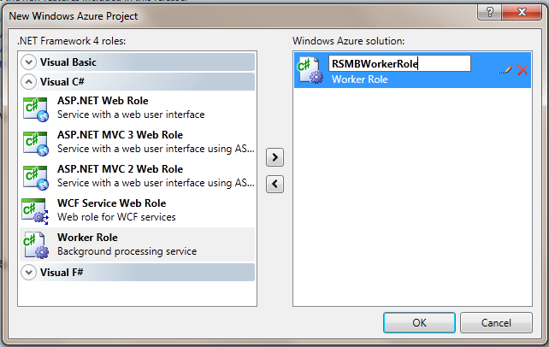Click the Cancel button
The width and height of the screenshot is (549, 347).
click(496, 322)
